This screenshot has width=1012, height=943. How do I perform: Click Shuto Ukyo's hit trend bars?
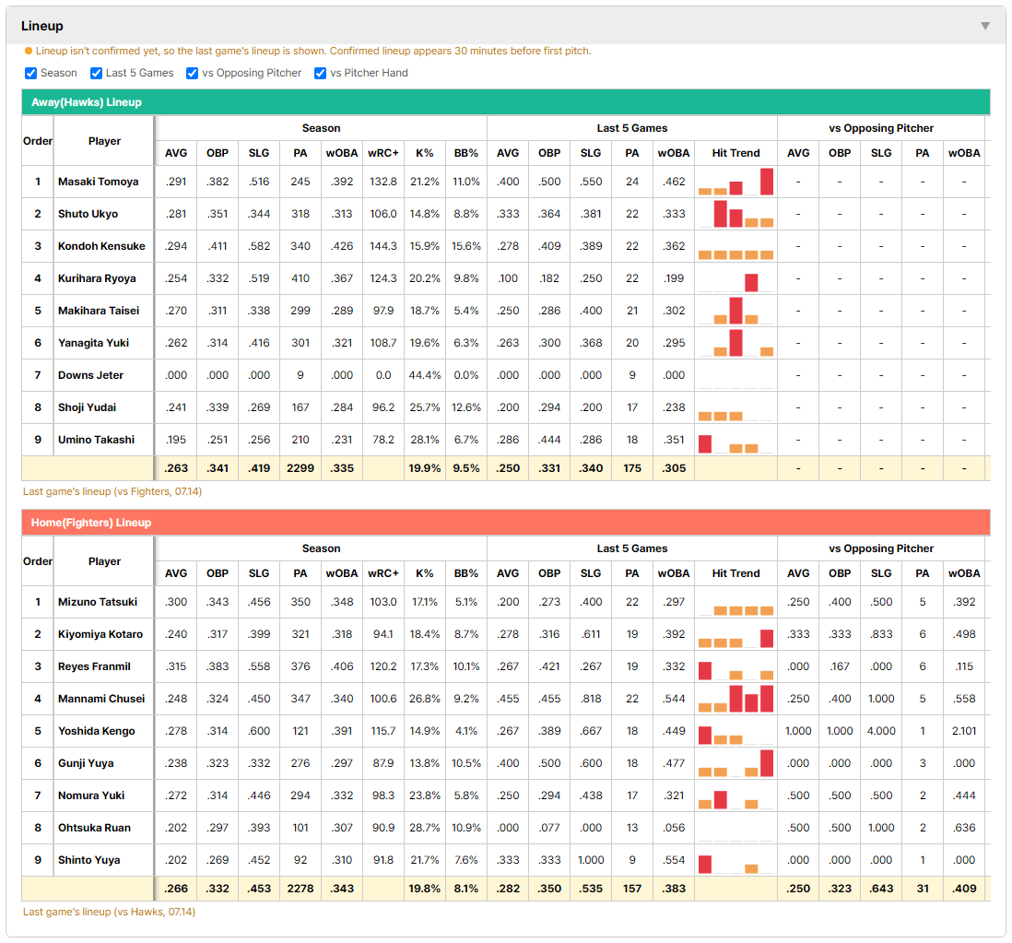735,214
